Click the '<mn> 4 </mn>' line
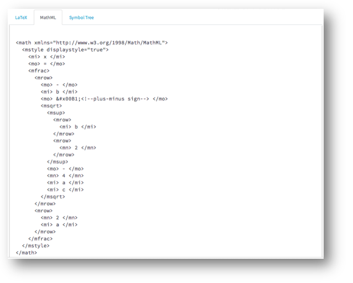This screenshot has height=283, width=353. coord(65,175)
